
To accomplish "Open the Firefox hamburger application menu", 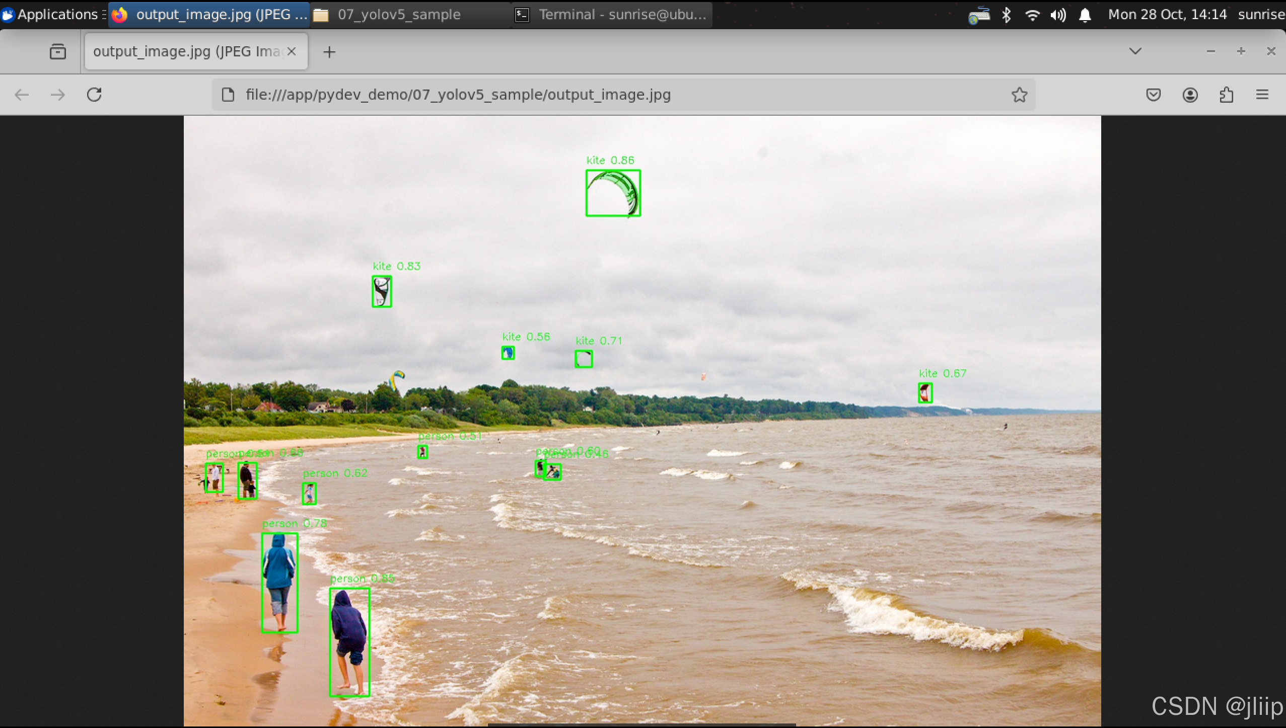I will coord(1262,95).
